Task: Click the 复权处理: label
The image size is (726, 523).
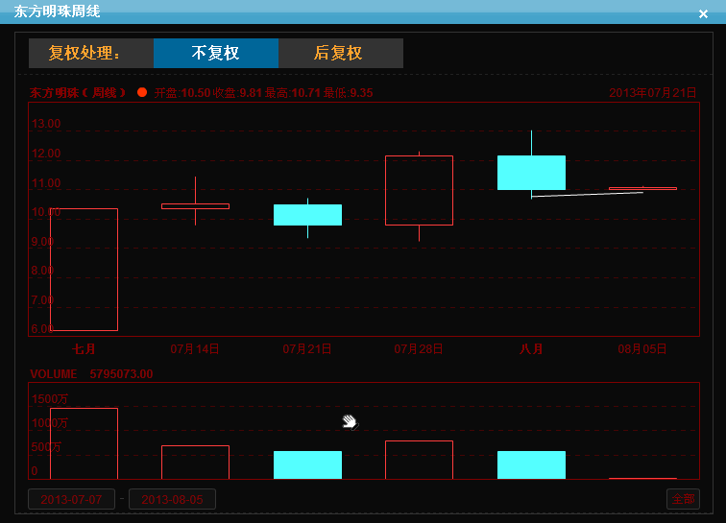Action: 85,53
